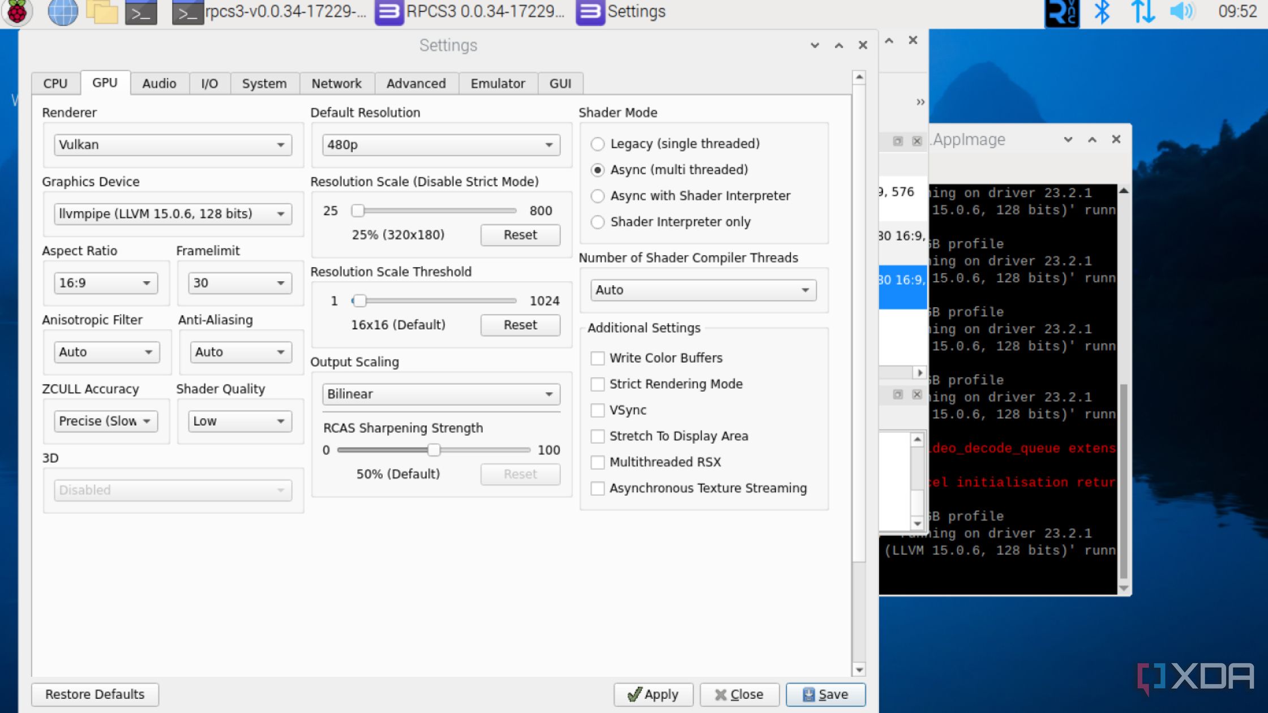
Task: Click the Resolution Scale Threshold slider handle
Action: coord(359,301)
